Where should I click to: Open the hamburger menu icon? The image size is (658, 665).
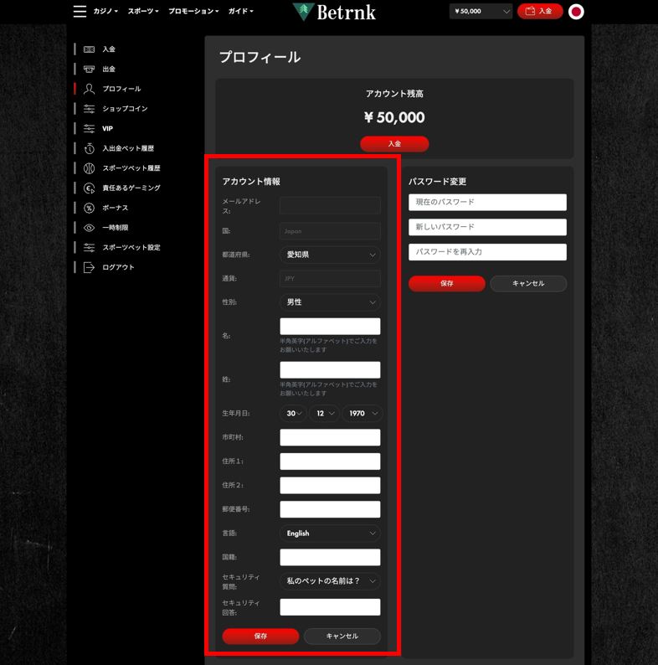[80, 12]
